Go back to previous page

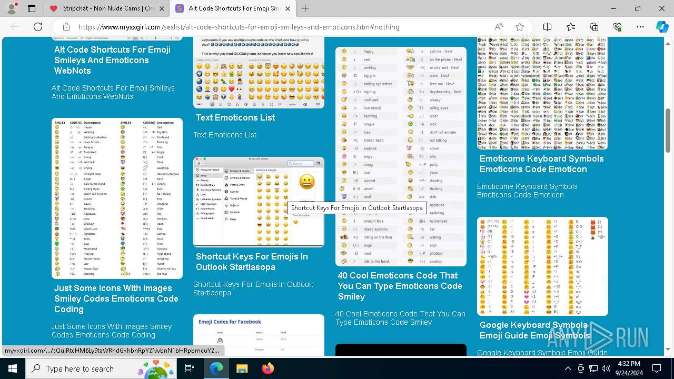(15, 27)
